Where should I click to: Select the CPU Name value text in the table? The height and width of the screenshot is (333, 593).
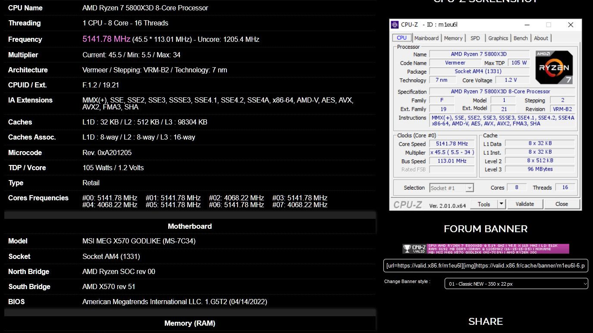tap(145, 8)
